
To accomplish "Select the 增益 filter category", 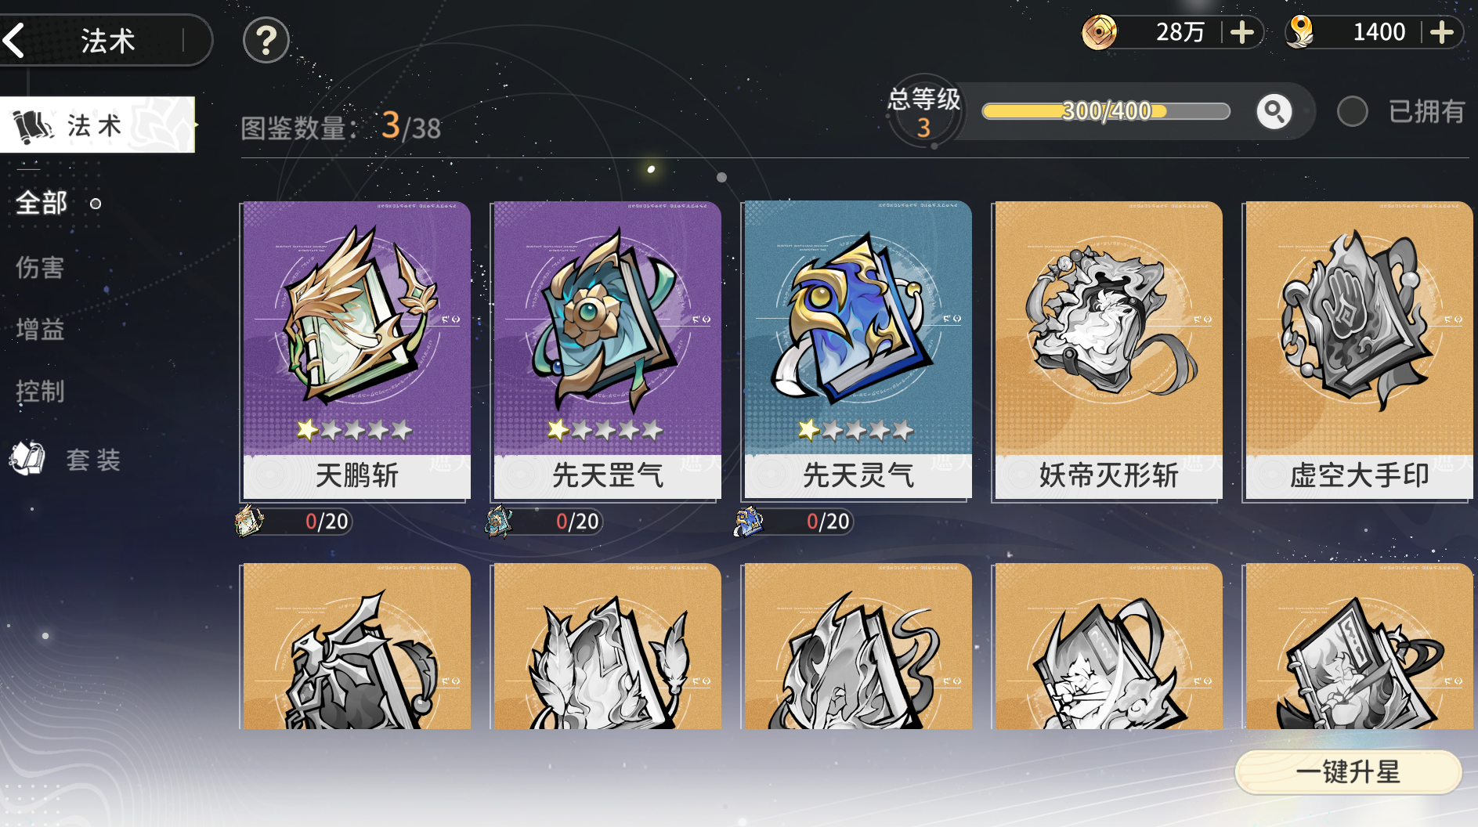I will click(x=40, y=329).
